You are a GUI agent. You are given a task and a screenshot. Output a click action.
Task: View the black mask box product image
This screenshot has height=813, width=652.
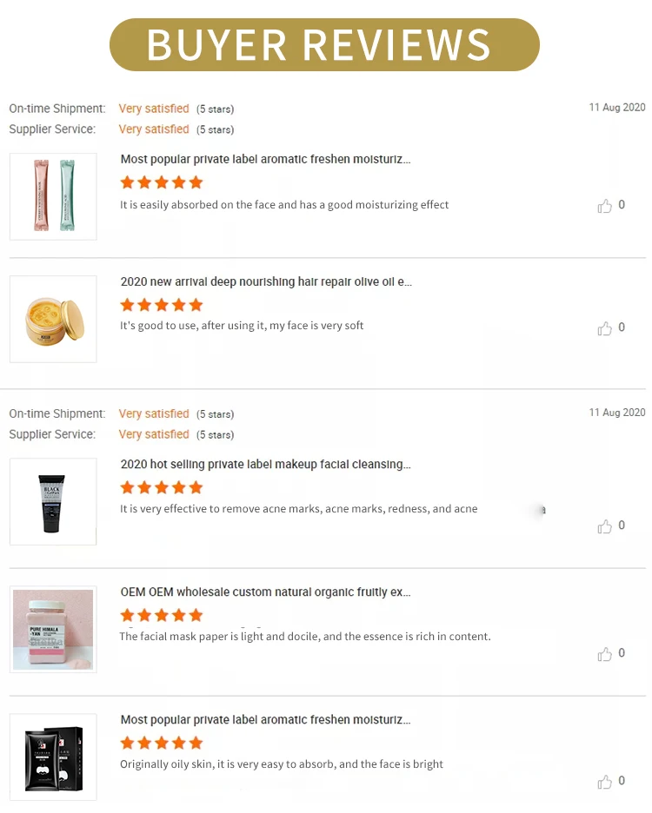[x=53, y=757]
